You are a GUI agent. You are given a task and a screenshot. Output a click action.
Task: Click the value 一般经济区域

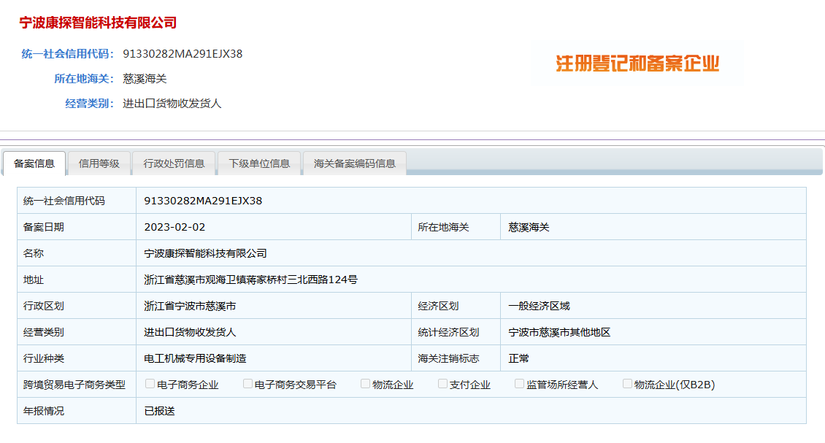point(540,307)
